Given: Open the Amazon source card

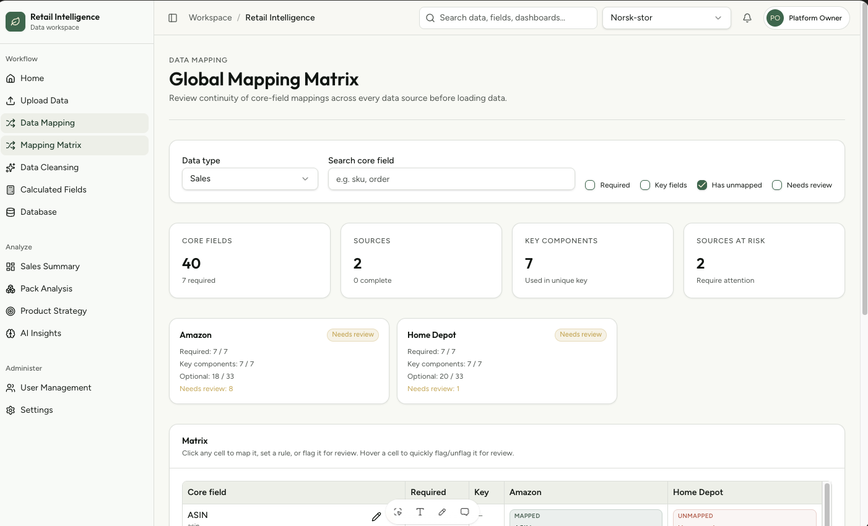Looking at the screenshot, I should (x=279, y=361).
